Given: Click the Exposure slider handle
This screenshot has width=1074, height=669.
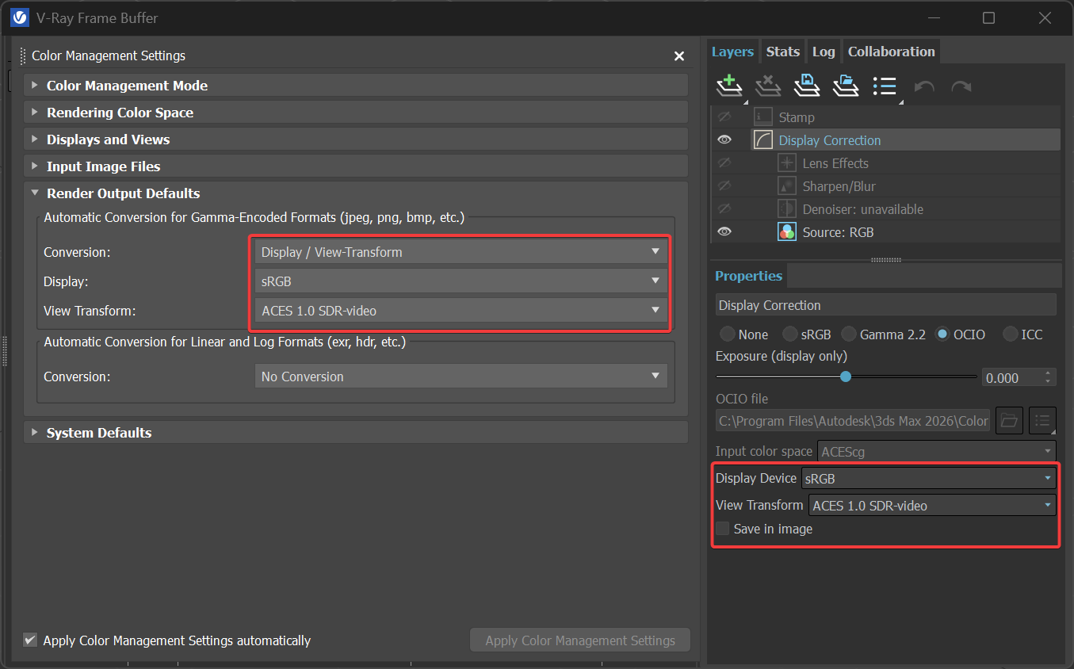Looking at the screenshot, I should coord(846,377).
